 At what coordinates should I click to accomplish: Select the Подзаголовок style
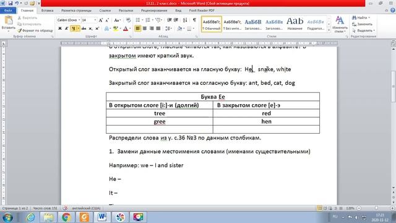coord(316,24)
